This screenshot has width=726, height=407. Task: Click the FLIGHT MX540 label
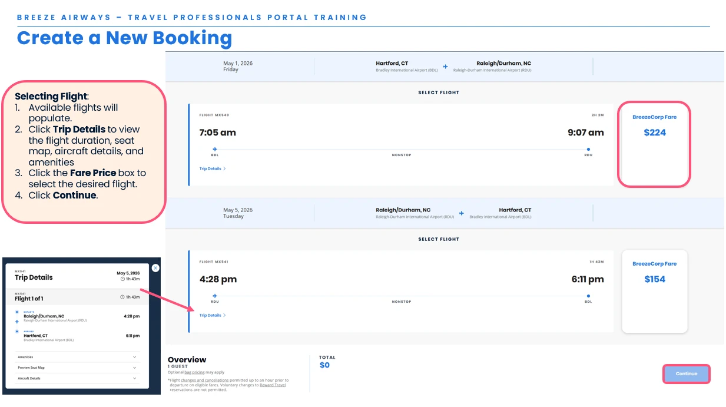click(214, 115)
